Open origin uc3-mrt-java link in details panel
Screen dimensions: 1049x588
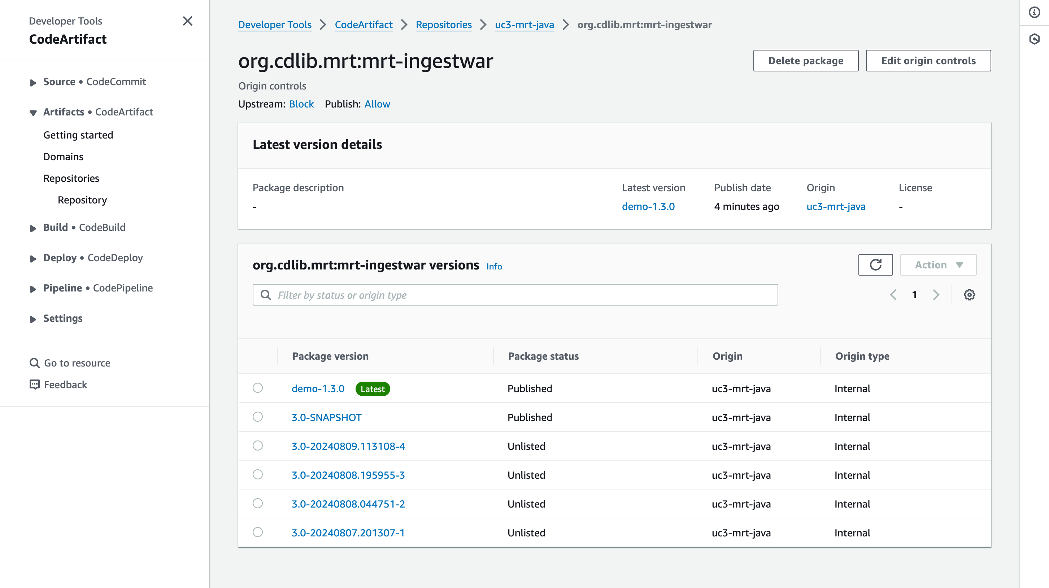click(x=836, y=207)
